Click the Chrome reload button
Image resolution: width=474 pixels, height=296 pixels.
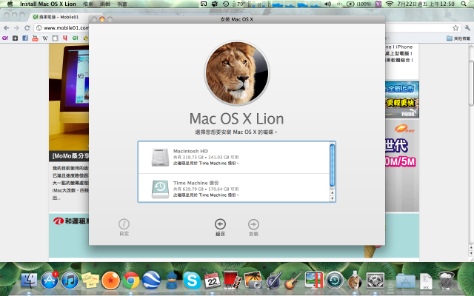click(x=27, y=28)
